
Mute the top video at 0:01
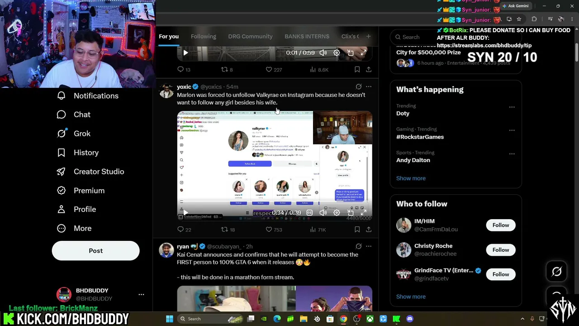tap(323, 53)
